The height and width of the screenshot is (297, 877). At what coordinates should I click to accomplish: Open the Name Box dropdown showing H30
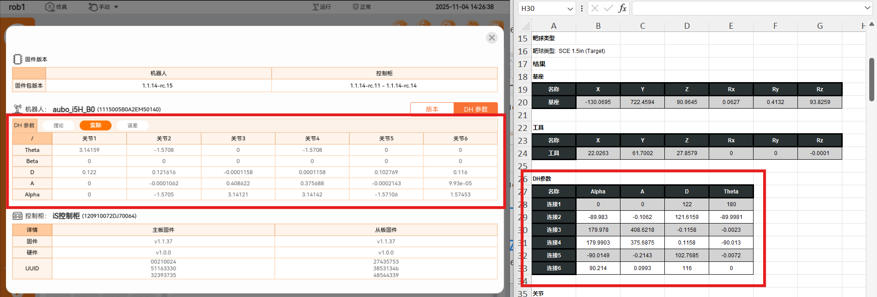click(x=570, y=8)
